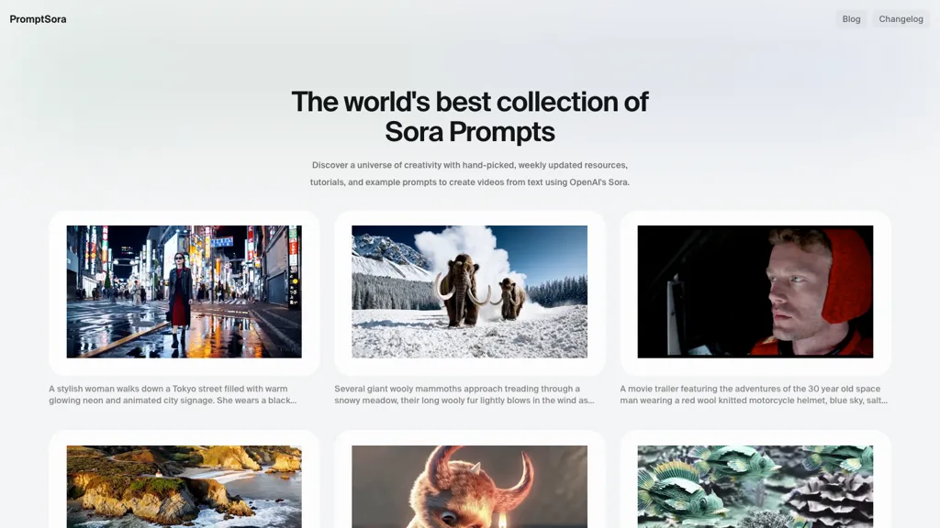Select the coastal cliffs video thumbnail

(184, 486)
